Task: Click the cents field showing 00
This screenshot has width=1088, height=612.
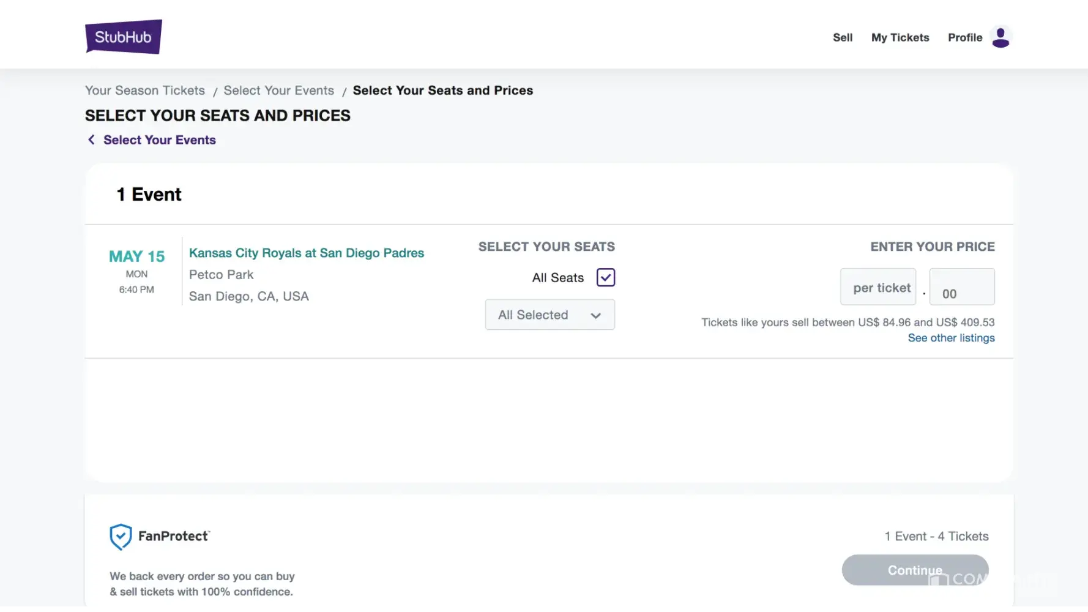Action: pos(961,286)
